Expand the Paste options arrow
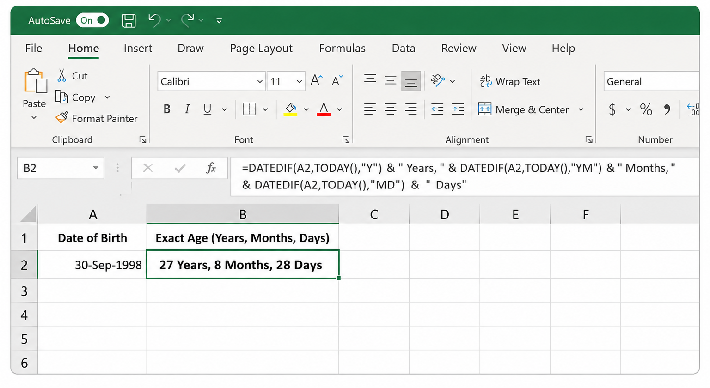 [x=34, y=118]
